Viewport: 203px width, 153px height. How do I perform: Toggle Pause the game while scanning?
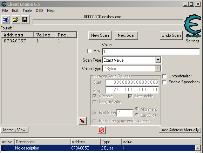tap(95, 121)
